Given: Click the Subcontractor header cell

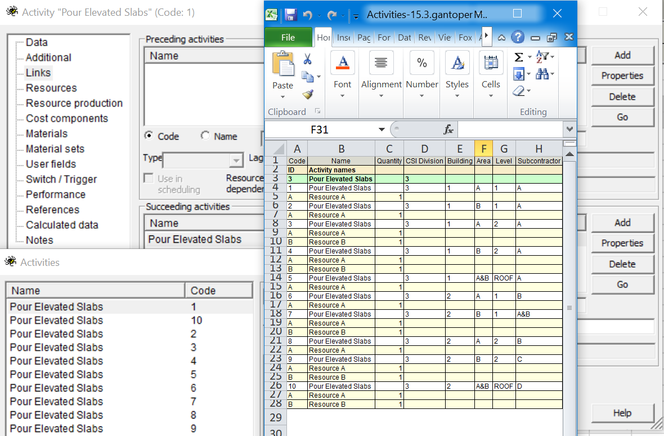Looking at the screenshot, I should 539,161.
